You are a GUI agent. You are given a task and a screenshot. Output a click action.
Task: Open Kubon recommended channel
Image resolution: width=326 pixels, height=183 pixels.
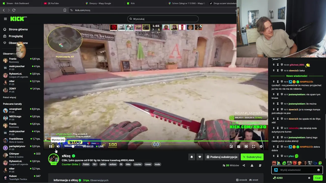pyautogui.click(x=21, y=177)
